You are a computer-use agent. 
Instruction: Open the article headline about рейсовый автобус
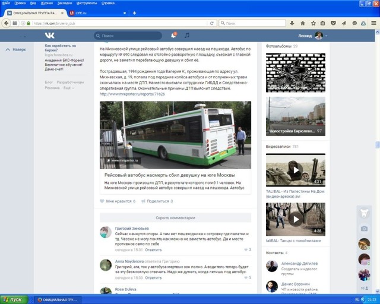170,175
